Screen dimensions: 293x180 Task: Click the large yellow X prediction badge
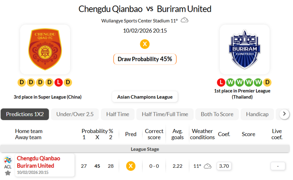[x=145, y=44]
